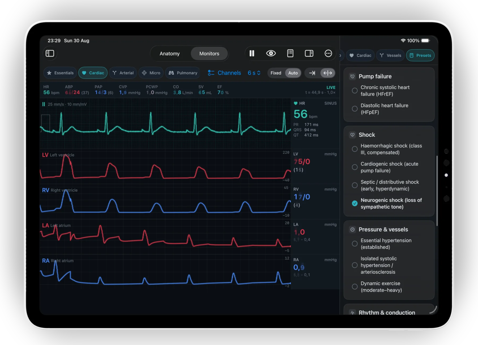This screenshot has width=478, height=345.
Task: Select Haemorrhagic shock preset
Action: (x=389, y=149)
